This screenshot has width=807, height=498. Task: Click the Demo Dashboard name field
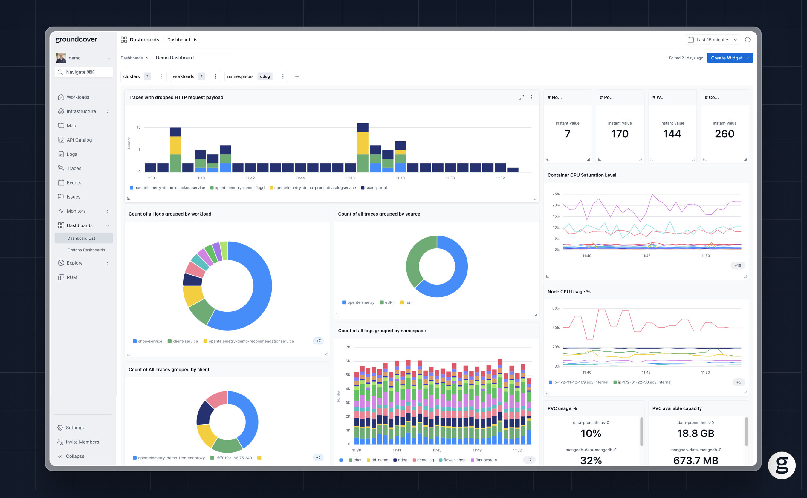pyautogui.click(x=193, y=58)
